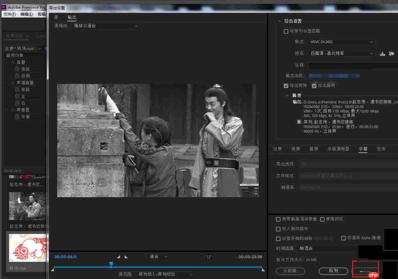Enable 与序列设置匹配 checkbox

click(286, 31)
